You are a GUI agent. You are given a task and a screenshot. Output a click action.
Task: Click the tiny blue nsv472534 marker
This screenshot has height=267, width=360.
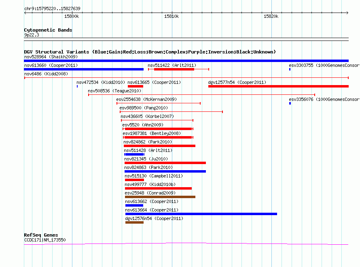pos(77,86)
